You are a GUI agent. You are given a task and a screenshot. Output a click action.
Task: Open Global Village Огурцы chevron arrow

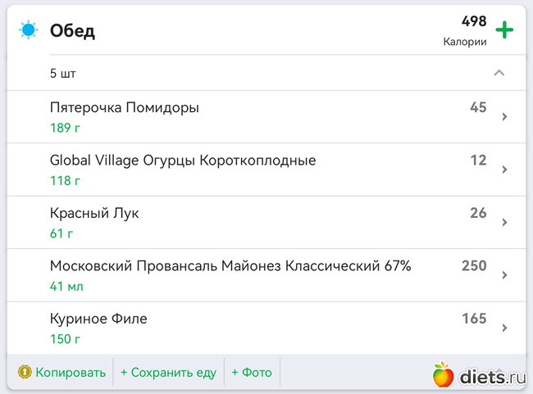pyautogui.click(x=504, y=170)
